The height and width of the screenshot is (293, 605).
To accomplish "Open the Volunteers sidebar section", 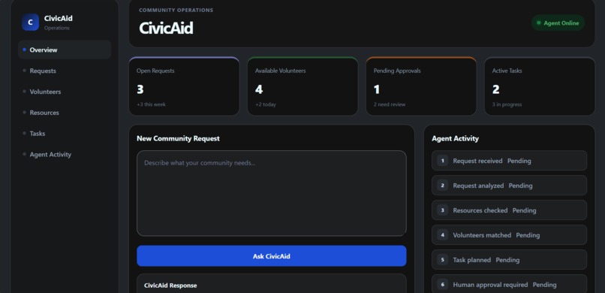I will [65, 92].
